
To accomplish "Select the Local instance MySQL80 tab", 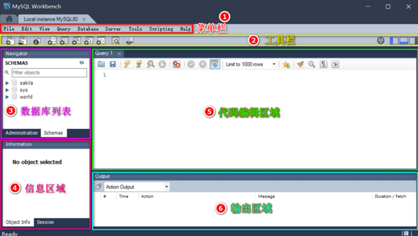I will 51,19.
